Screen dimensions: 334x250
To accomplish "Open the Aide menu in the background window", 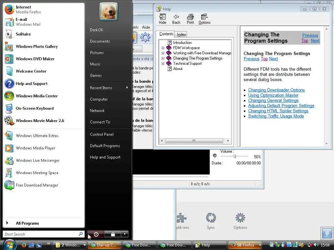I will [146, 27].
